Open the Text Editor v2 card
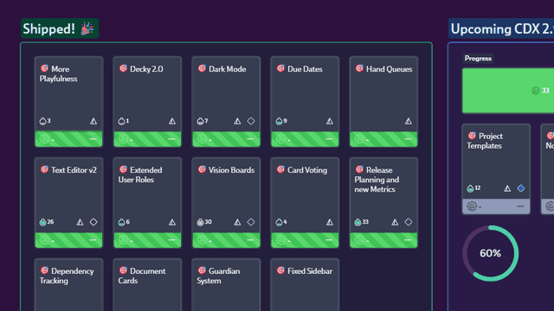The image size is (554, 311). point(69,203)
